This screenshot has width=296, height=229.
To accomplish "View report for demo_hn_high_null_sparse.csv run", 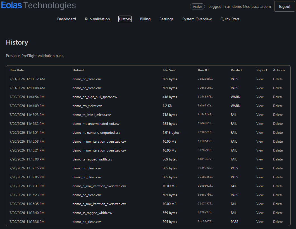I will tap(260, 97).
